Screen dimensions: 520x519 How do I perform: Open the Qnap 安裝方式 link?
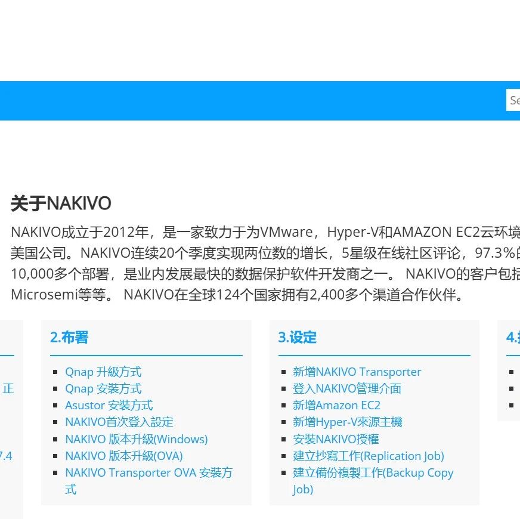tap(103, 388)
